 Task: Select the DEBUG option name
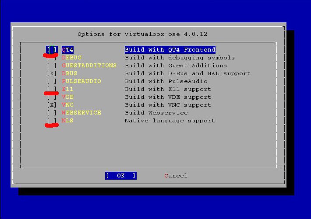pyautogui.click(x=71, y=58)
